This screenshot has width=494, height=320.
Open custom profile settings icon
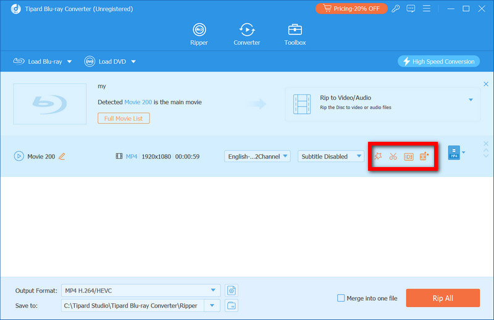tap(232, 290)
